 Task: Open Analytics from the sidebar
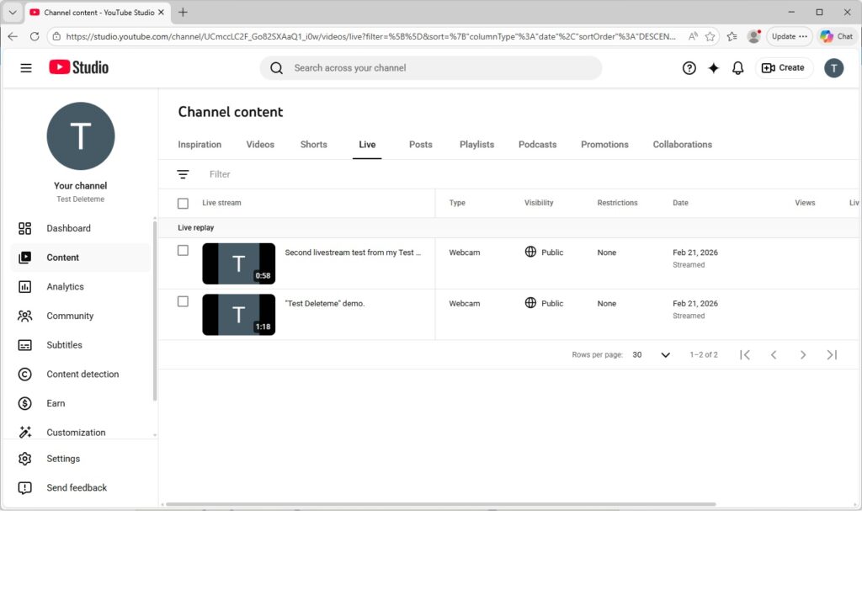tap(65, 287)
